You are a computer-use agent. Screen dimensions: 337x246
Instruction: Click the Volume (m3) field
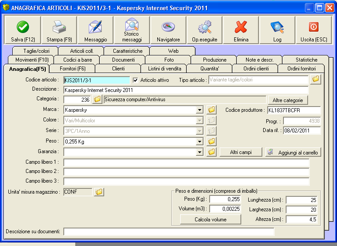pos(225,209)
